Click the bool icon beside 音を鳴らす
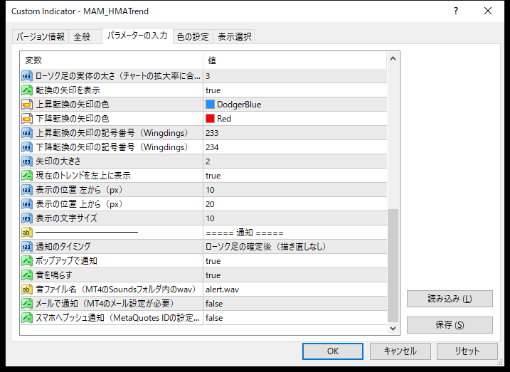 (x=27, y=275)
